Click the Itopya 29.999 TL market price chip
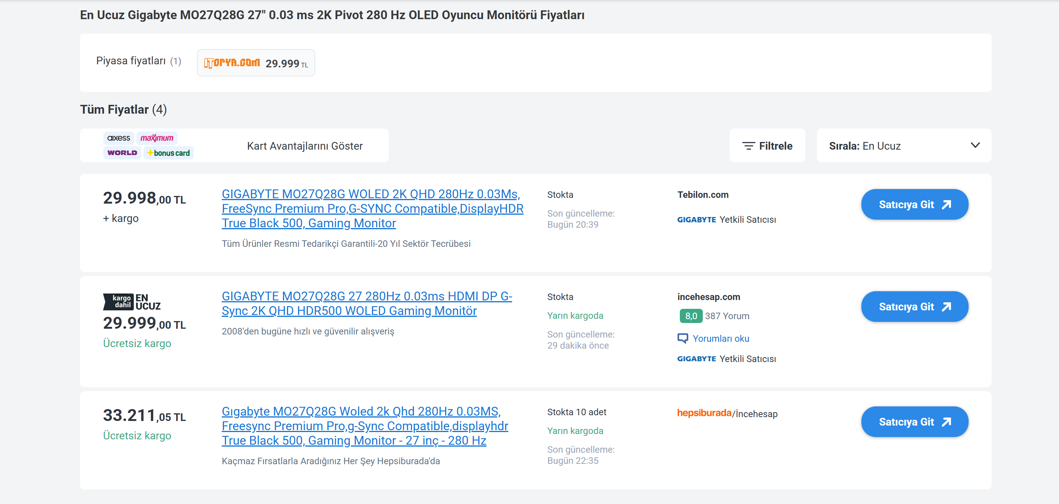Screen dimensions: 1059x504 tap(256, 63)
